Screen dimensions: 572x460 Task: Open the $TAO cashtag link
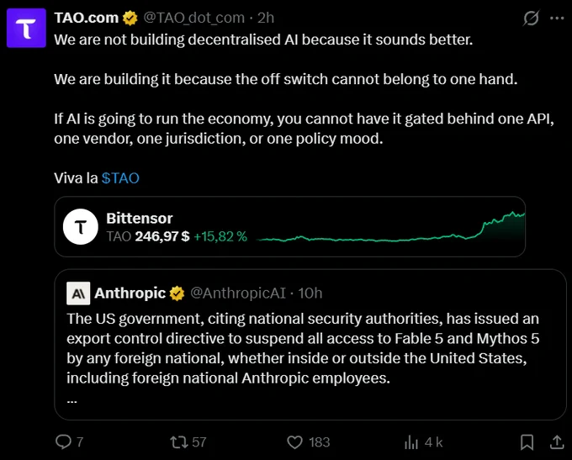point(120,178)
